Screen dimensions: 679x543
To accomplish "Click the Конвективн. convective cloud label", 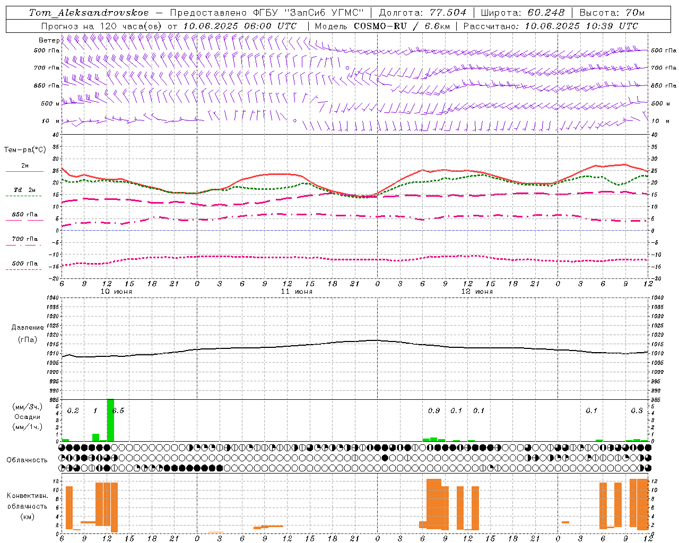I will tap(27, 495).
